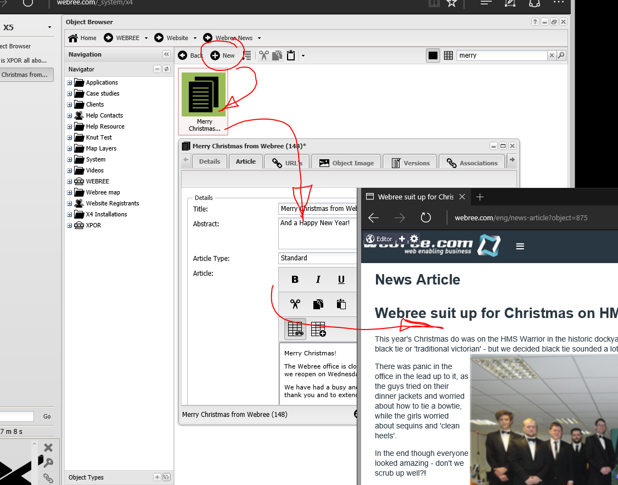Switch to table grid view
The height and width of the screenshot is (485, 618).
(x=448, y=55)
